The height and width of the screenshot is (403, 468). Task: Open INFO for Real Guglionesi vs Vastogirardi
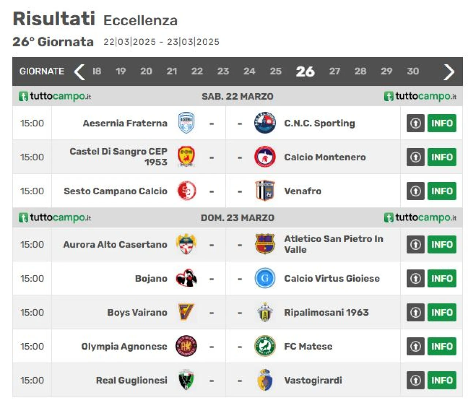(442, 380)
